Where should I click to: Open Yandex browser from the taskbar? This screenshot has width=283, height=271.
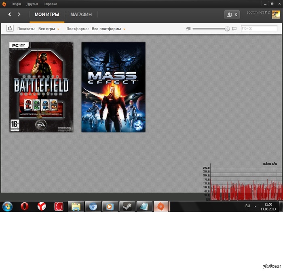coord(42,206)
